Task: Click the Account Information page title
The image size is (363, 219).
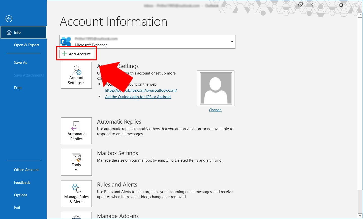Action: pyautogui.click(x=113, y=21)
